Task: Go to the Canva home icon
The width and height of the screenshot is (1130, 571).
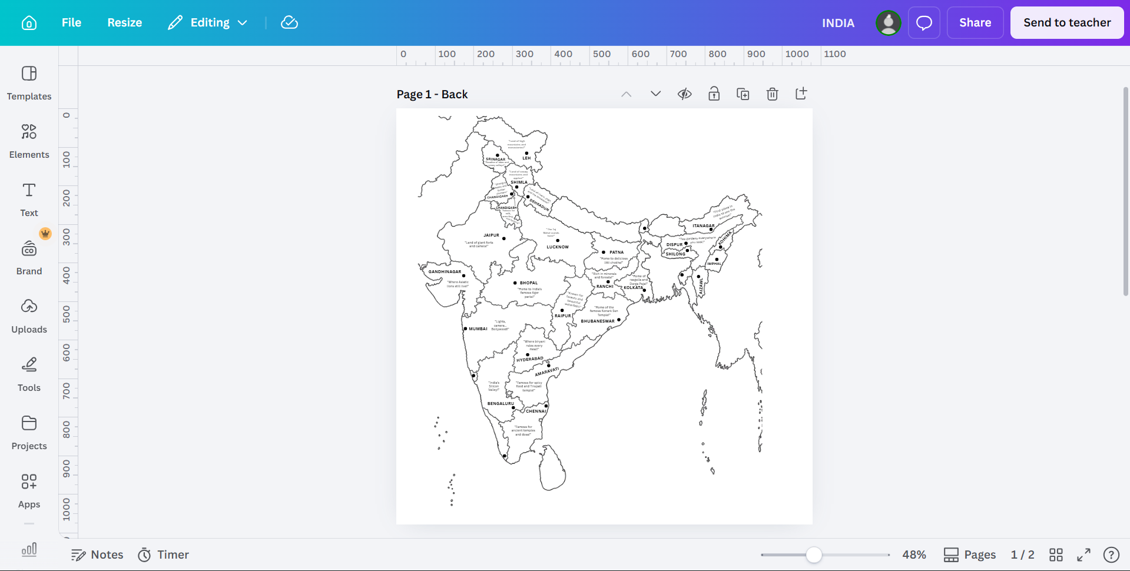Action: pos(29,23)
